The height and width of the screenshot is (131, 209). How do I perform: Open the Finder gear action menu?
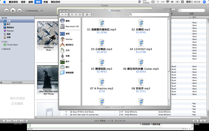(x=88, y=14)
